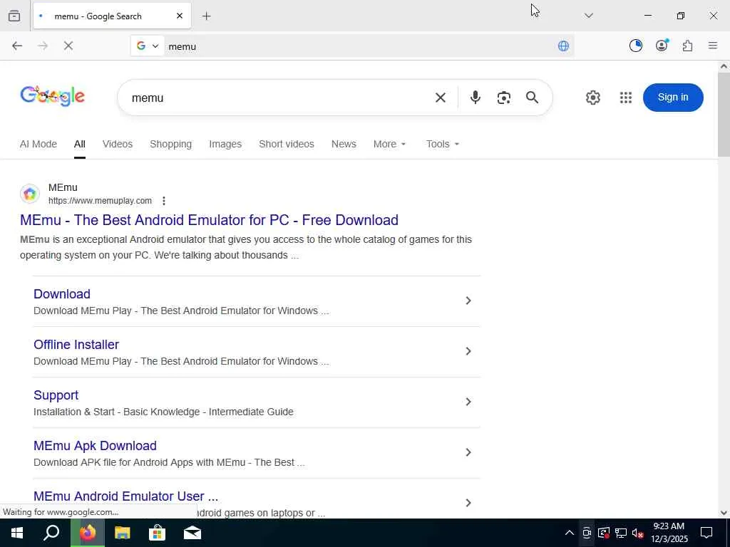Image resolution: width=730 pixels, height=547 pixels.
Task: Open the circular timer toolbar icon
Action: pos(635,46)
